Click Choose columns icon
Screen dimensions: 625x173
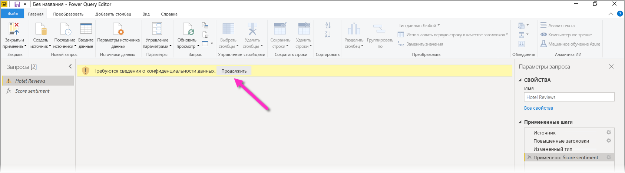(x=228, y=29)
